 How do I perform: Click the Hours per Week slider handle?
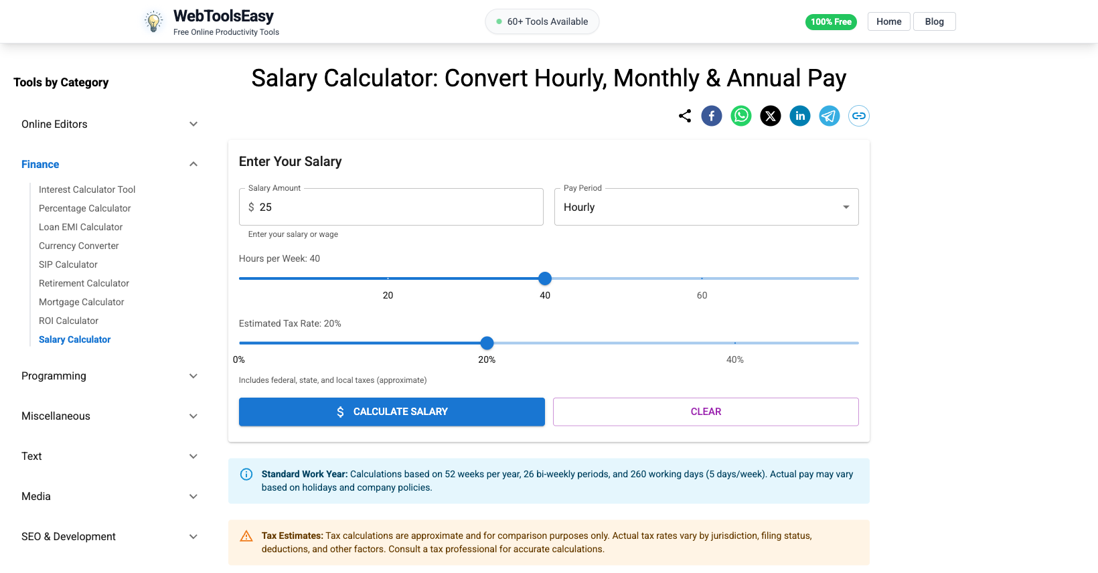tap(545, 278)
